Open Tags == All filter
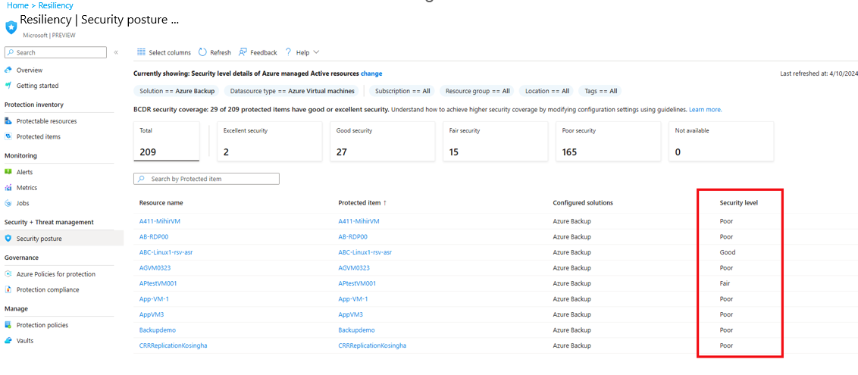The height and width of the screenshot is (375, 858). tap(601, 91)
